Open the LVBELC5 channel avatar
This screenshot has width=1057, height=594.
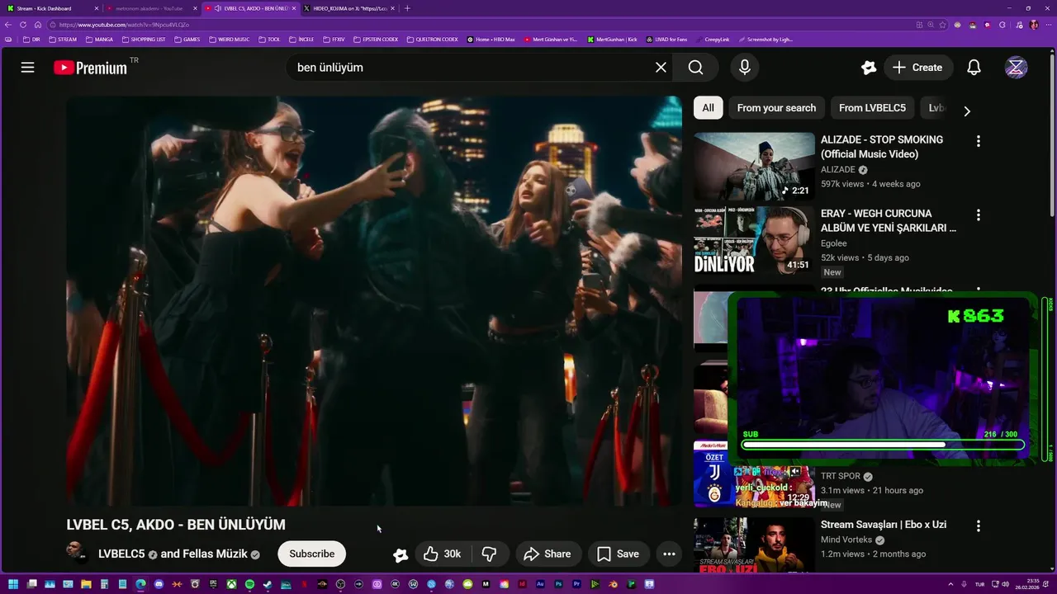tap(77, 554)
